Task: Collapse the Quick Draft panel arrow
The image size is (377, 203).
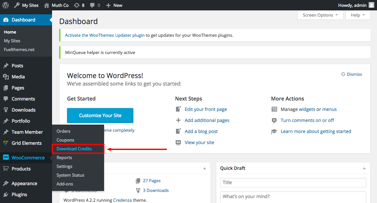Action: pyautogui.click(x=364, y=168)
